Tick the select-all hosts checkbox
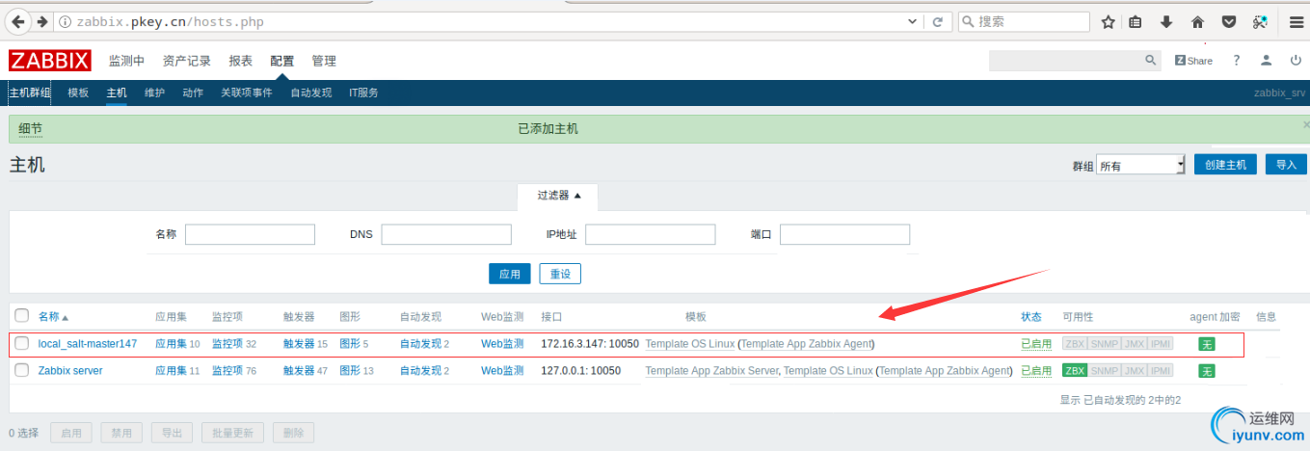Screen dimensions: 1310x451 point(22,315)
